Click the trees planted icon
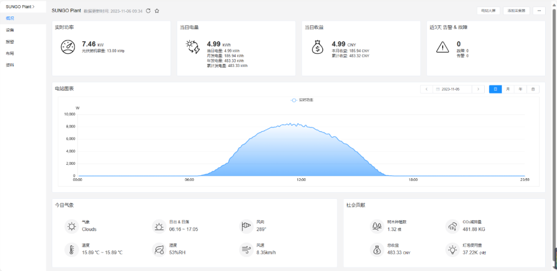 (x=376, y=226)
